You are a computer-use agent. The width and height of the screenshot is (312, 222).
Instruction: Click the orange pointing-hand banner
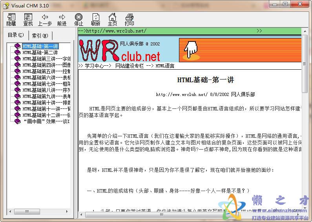(x=240, y=50)
